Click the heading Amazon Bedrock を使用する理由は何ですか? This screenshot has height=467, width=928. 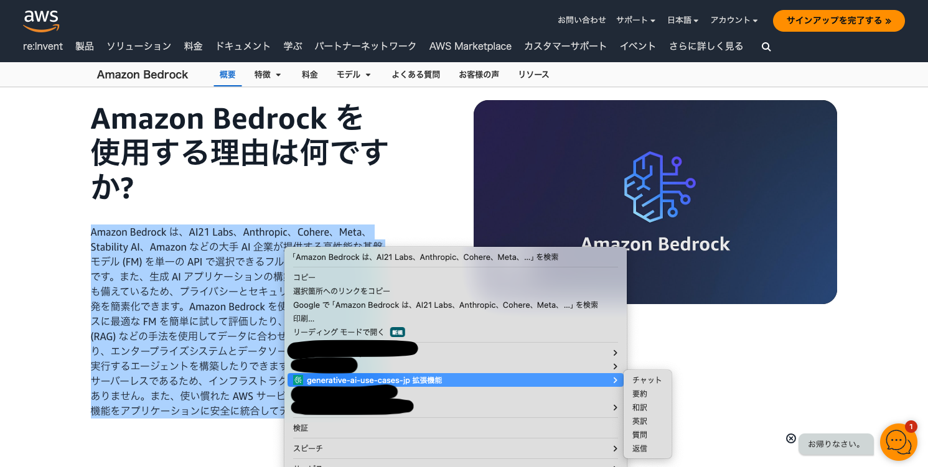coord(240,153)
